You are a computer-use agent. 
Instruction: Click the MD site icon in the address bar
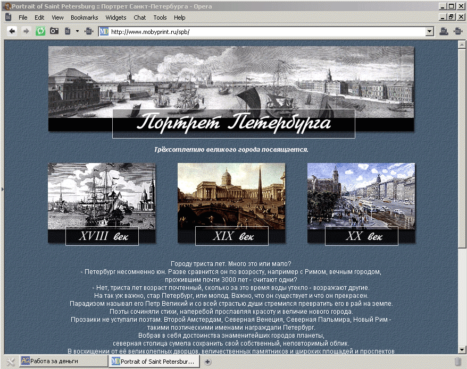pos(104,31)
